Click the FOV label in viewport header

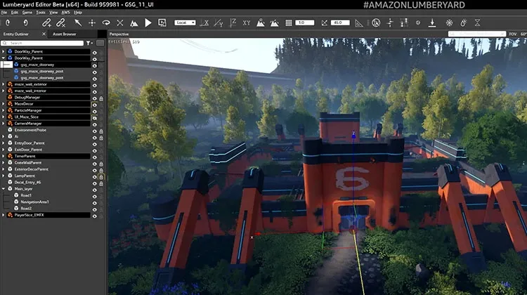click(x=512, y=34)
